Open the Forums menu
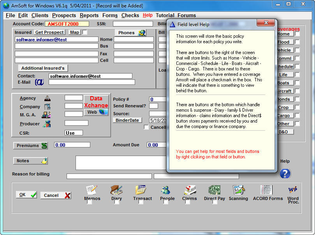This screenshot has width=315, height=235. pyautogui.click(x=187, y=16)
